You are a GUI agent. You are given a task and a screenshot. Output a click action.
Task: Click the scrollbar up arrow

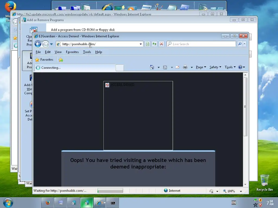[x=245, y=75]
